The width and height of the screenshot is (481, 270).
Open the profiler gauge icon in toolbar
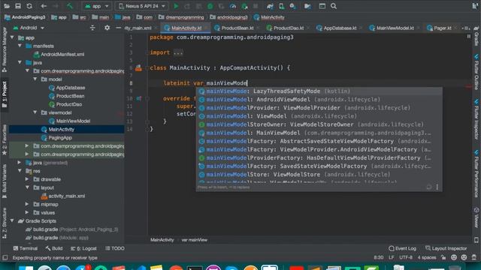(x=233, y=6)
